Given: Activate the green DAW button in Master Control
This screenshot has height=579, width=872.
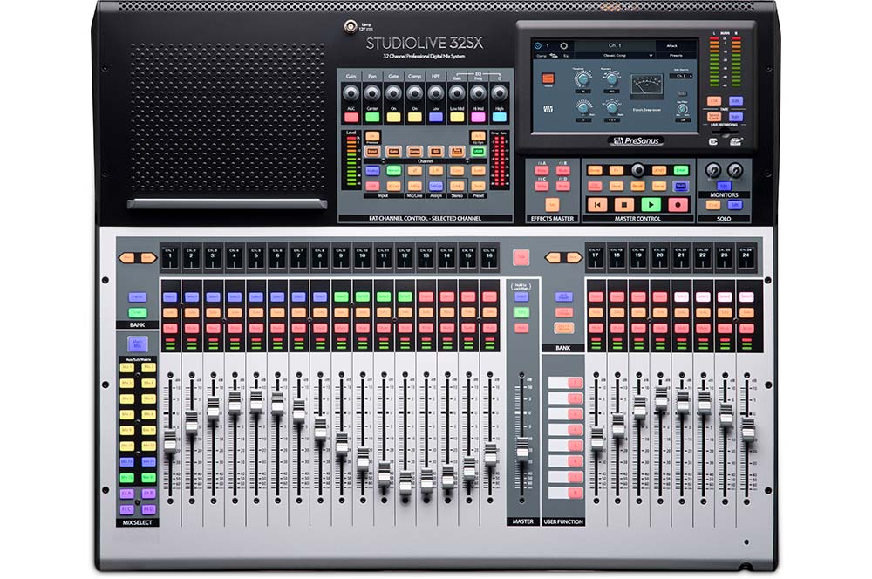Looking at the screenshot, I should click(x=682, y=168).
